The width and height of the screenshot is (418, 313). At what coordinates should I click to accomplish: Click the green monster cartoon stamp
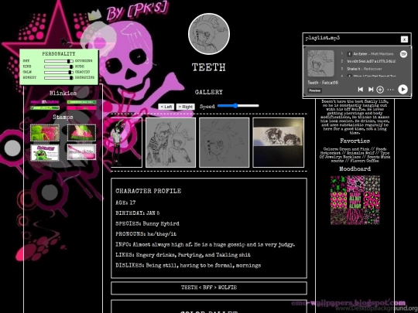tap(45, 152)
